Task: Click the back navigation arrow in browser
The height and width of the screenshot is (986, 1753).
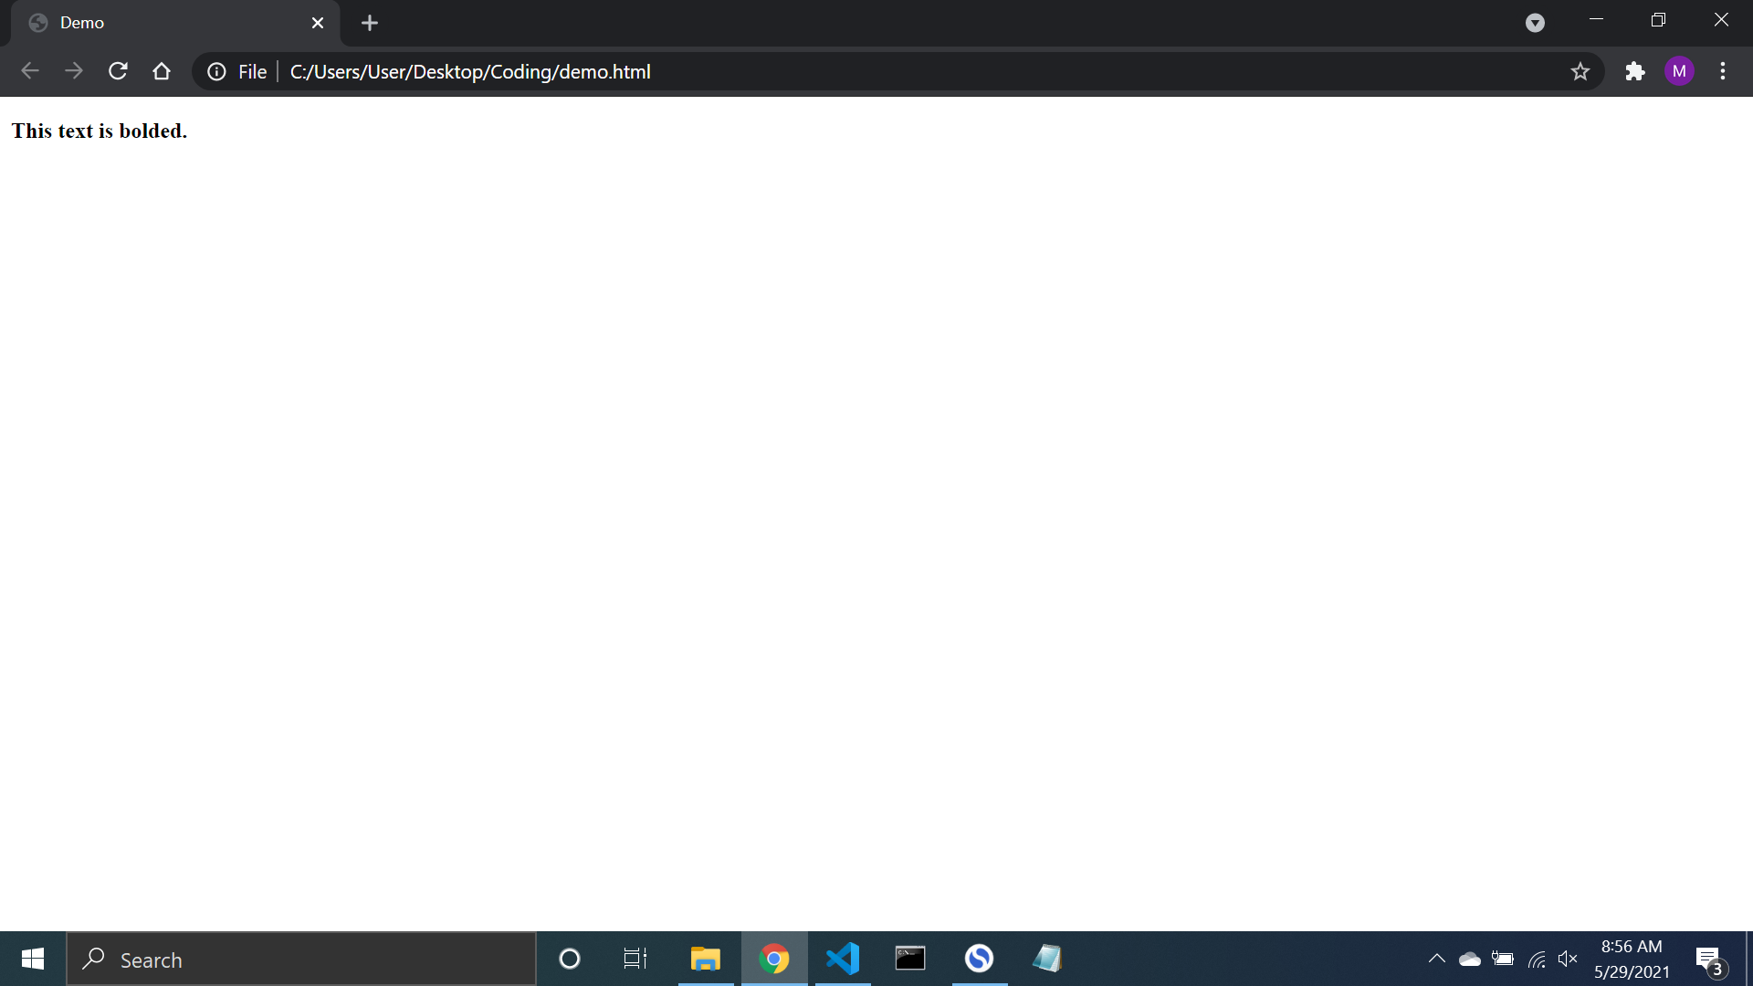Action: [x=29, y=71]
